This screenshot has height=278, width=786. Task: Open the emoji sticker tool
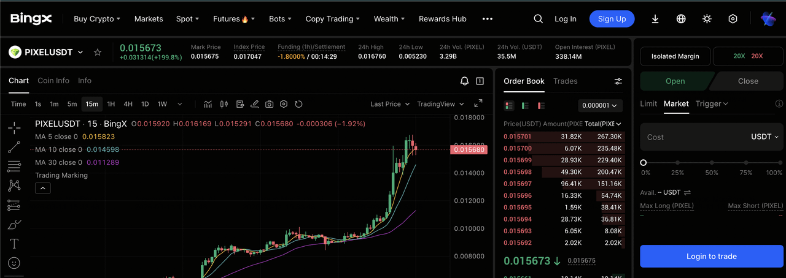pyautogui.click(x=14, y=263)
